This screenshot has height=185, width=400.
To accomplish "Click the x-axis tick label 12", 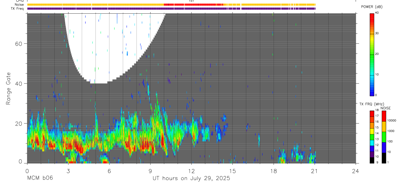I will coord(192,171).
